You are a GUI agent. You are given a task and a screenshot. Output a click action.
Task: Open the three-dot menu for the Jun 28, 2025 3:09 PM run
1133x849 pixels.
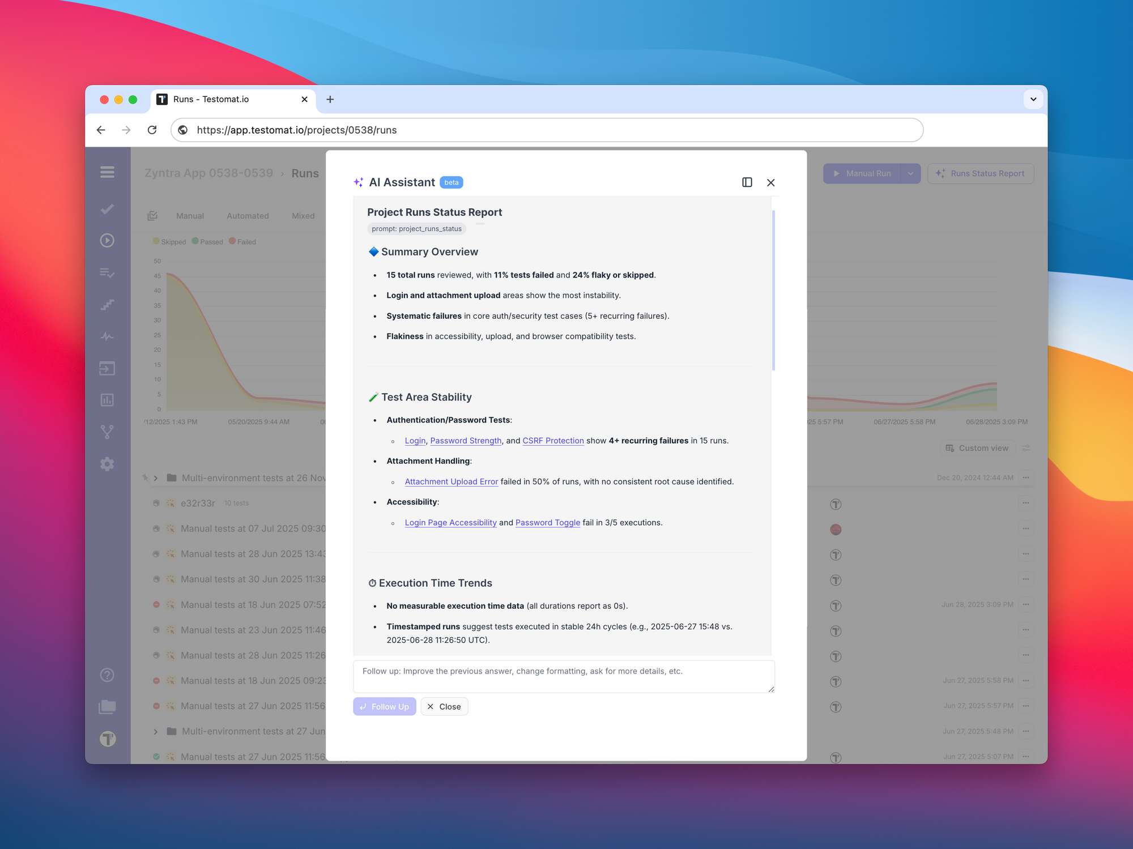[x=1026, y=605]
